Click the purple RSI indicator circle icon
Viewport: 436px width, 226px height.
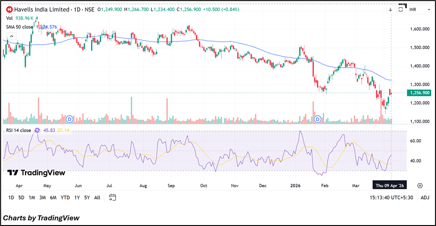(x=36, y=130)
